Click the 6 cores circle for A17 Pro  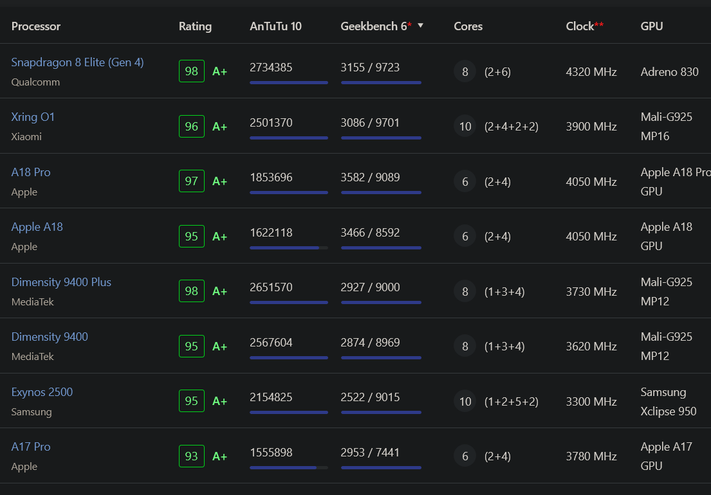click(x=465, y=456)
